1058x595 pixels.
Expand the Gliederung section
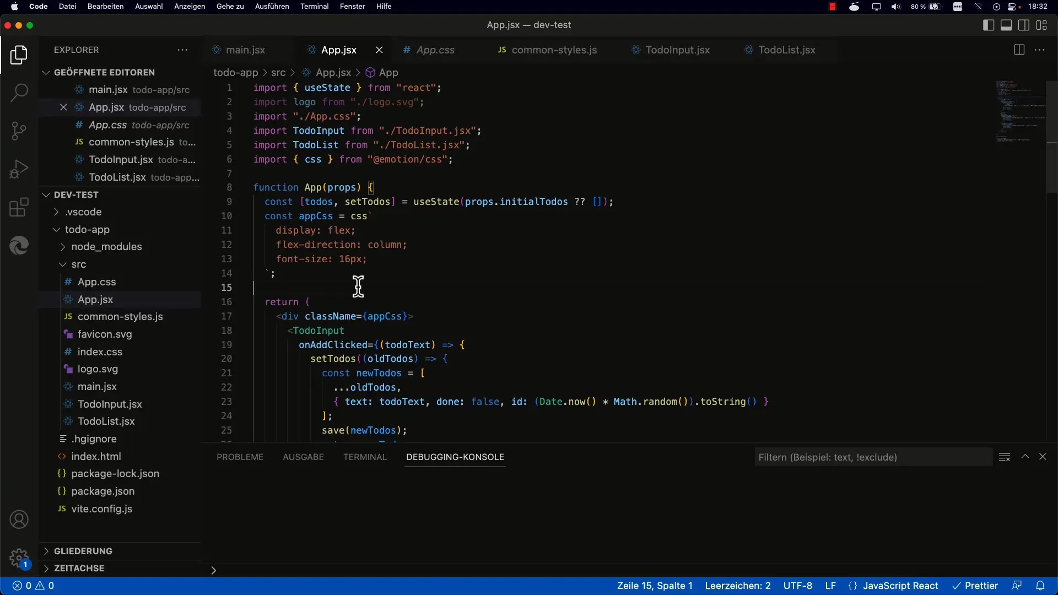pyautogui.click(x=83, y=551)
